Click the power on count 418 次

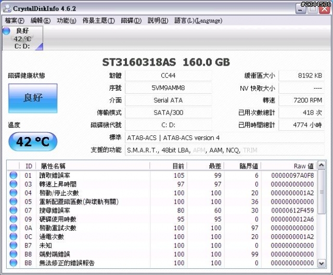(x=302, y=113)
